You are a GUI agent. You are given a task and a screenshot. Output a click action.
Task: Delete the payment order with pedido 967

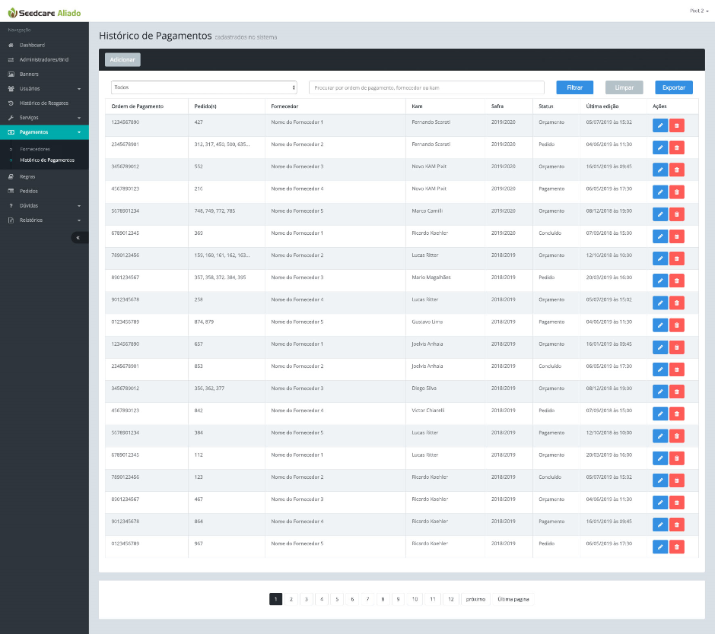677,547
